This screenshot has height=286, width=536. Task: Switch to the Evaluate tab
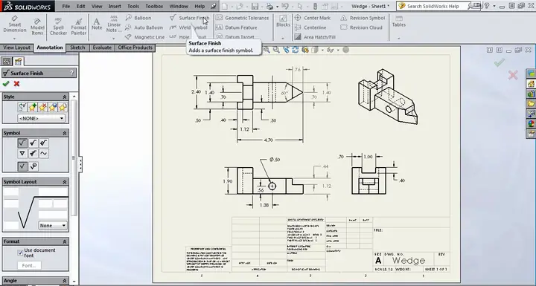[x=102, y=48]
